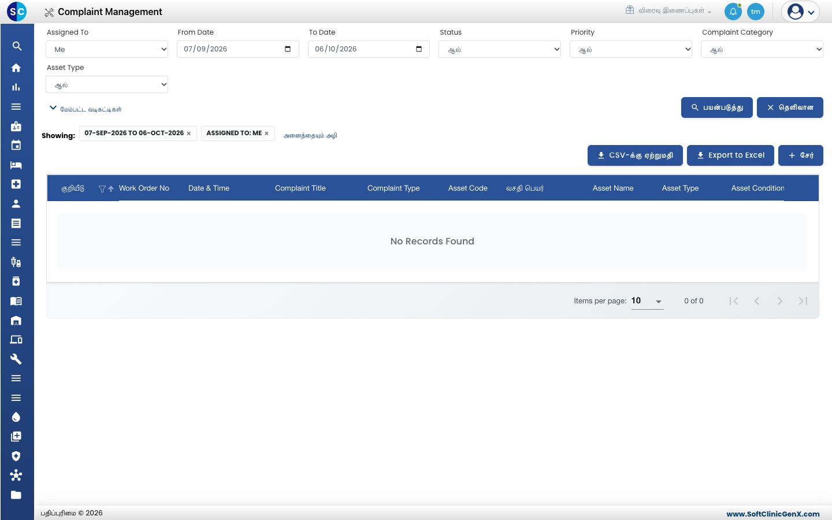Click the Export to Excel button
Viewport: 832px width, 520px height.
(x=730, y=155)
